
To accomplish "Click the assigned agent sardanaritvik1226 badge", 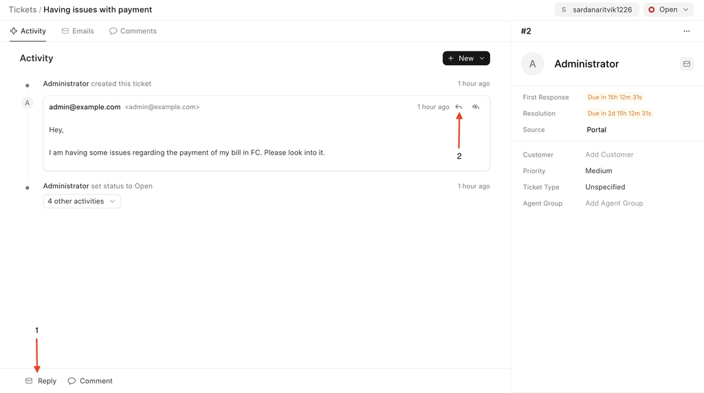I will coord(596,10).
